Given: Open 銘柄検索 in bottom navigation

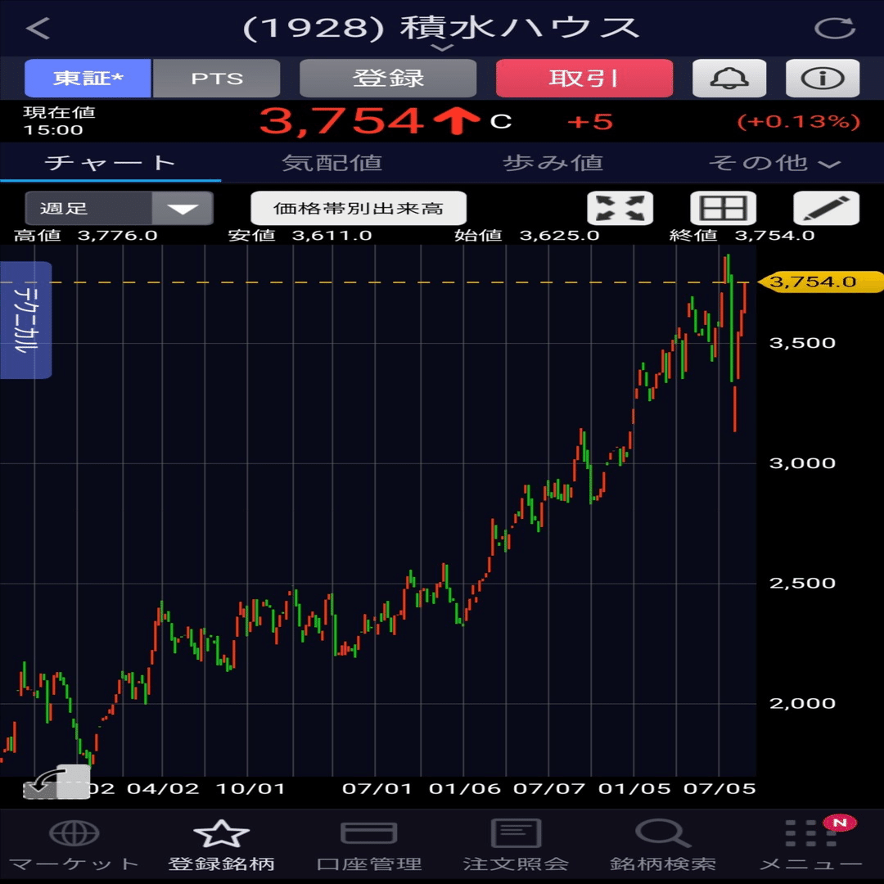Looking at the screenshot, I should (x=663, y=845).
